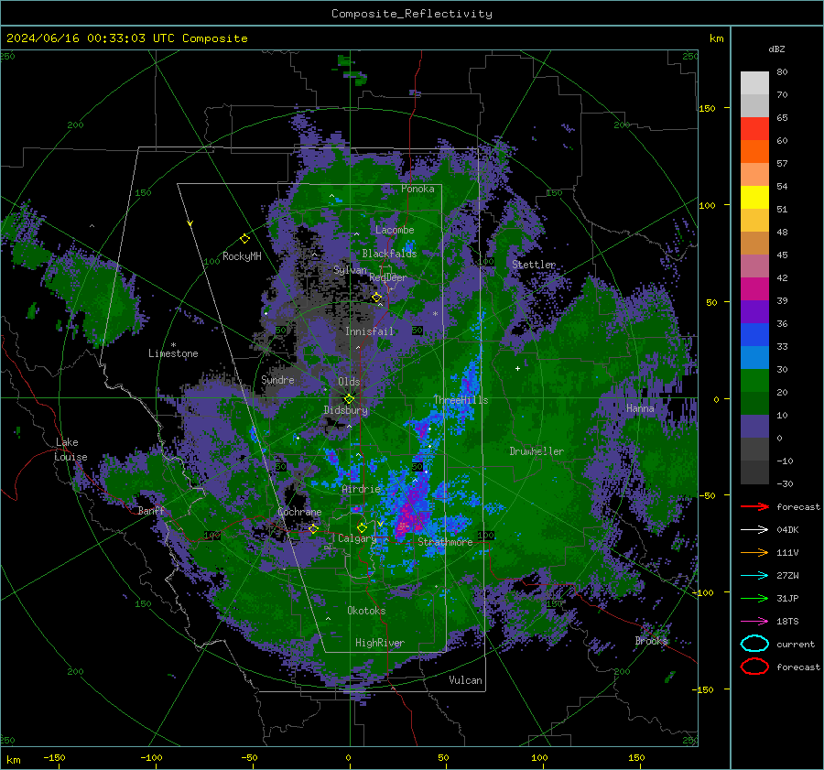The height and width of the screenshot is (770, 824).
Task: Click the Composite_Reflectivity title
Action: tap(412, 14)
